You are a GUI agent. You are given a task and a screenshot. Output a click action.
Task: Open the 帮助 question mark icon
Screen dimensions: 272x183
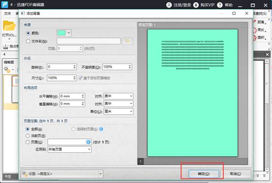220,5
